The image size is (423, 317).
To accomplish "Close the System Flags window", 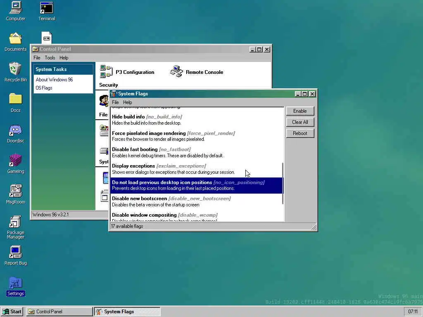I will tap(312, 94).
